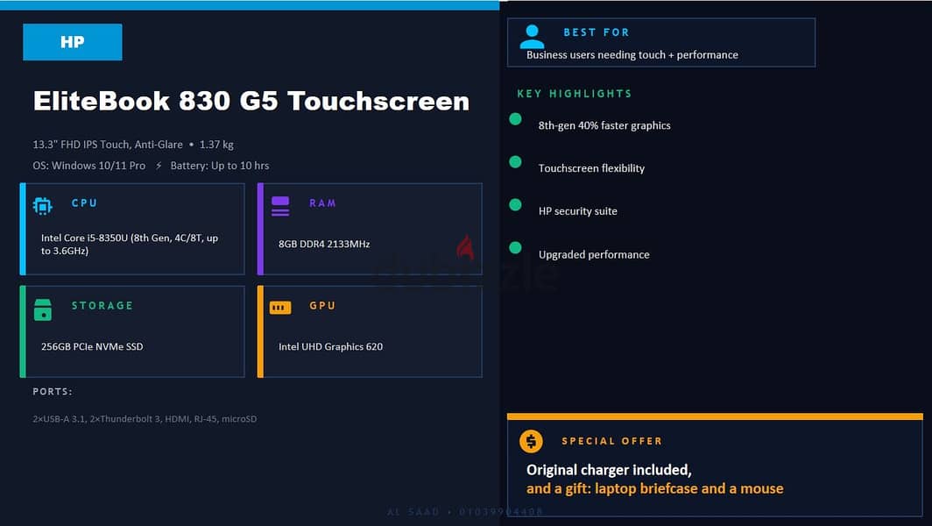
Task: Click the blue HP brand badge
Action: [73, 42]
